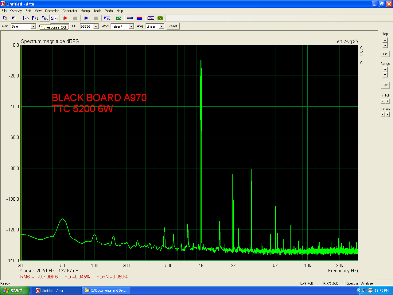Screen dimensions: 393x295
Task: Click the Set button
Action: coord(385,85)
